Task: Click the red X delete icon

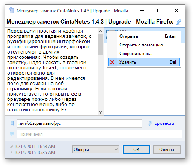Action: tap(112, 62)
